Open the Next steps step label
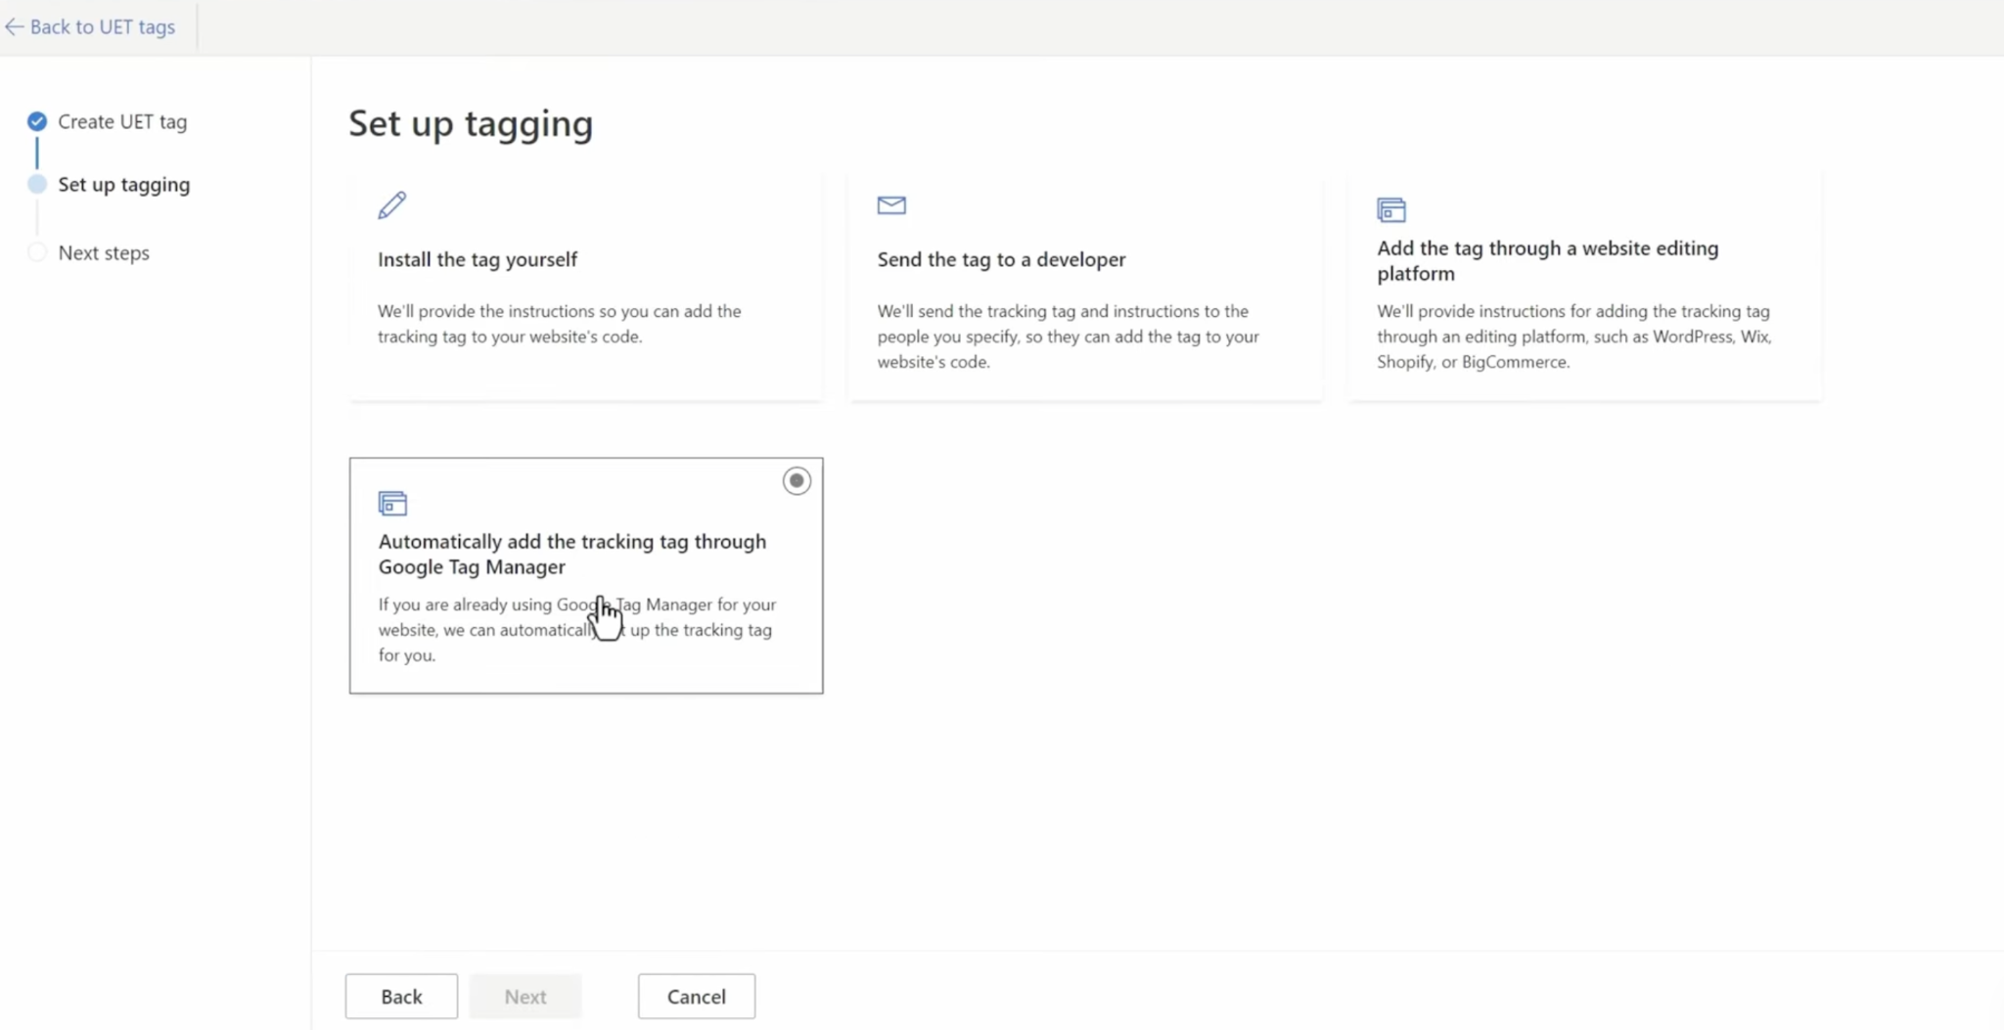This screenshot has width=2004, height=1030. tap(104, 252)
